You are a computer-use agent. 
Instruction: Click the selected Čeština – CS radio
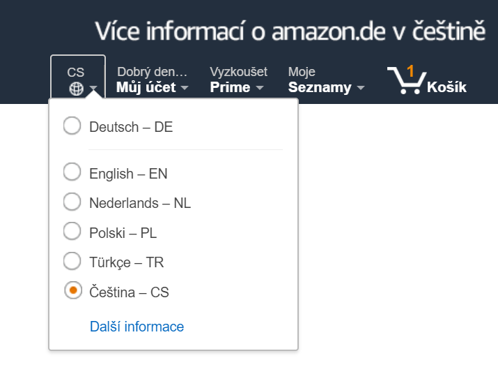pyautogui.click(x=73, y=290)
